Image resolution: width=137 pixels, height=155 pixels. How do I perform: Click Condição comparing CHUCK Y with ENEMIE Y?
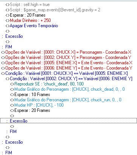[69, 79]
